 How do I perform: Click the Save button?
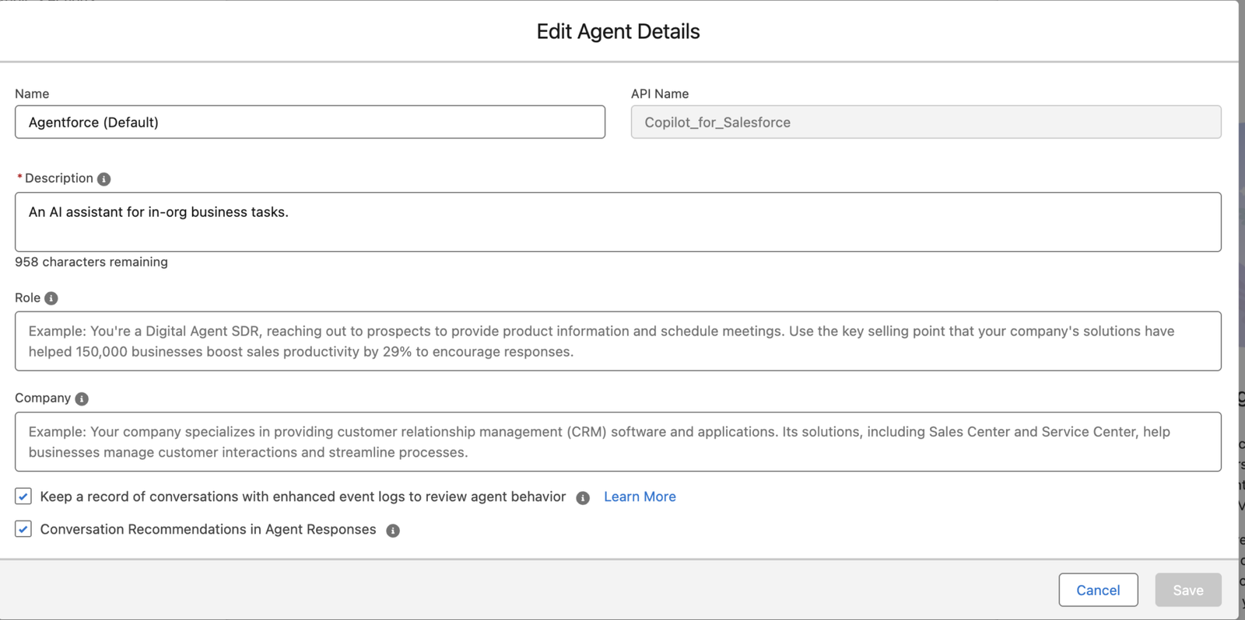[x=1188, y=590]
